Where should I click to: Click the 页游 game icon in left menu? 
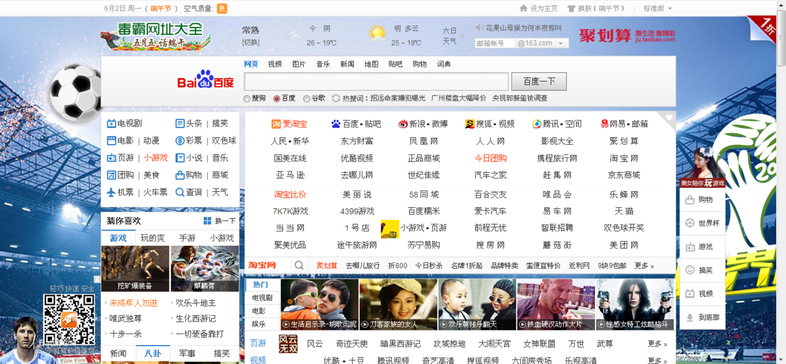111,157
